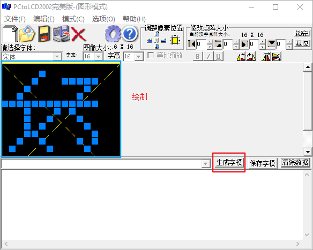Click the right margin adjust icon
This screenshot has height=250, width=313.
pos(244,44)
